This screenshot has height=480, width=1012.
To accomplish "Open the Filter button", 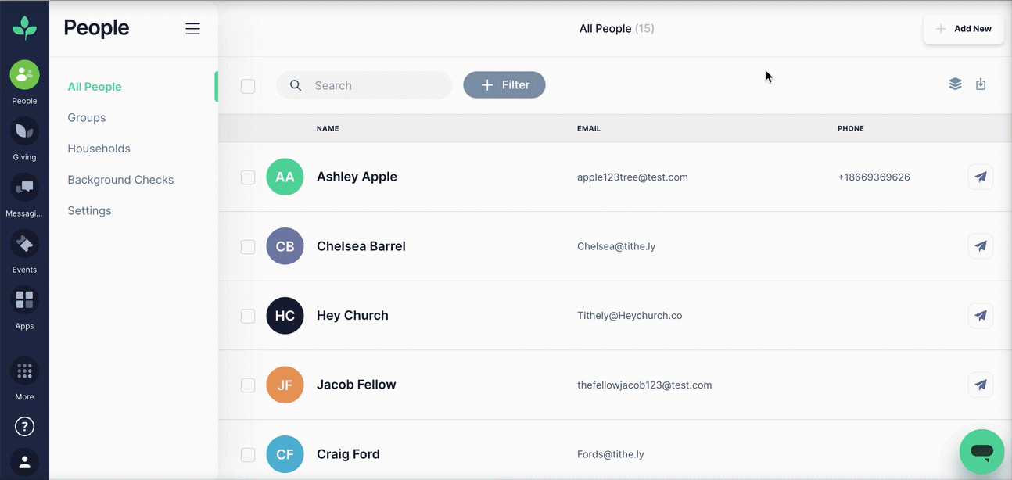I will pos(504,85).
